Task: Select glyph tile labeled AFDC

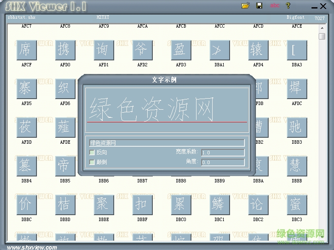Action: pyautogui.click(x=297, y=89)
